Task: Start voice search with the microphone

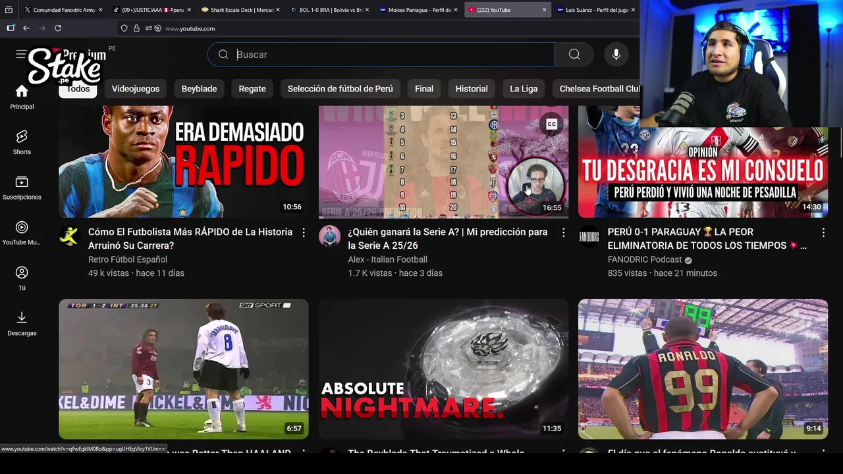Action: pyautogui.click(x=616, y=55)
